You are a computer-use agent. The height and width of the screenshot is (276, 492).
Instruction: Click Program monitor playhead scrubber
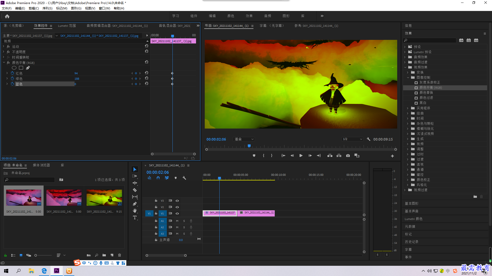pos(249,146)
